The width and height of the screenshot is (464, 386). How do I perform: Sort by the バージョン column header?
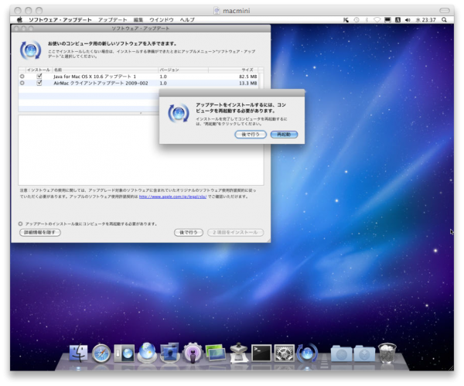[x=183, y=70]
